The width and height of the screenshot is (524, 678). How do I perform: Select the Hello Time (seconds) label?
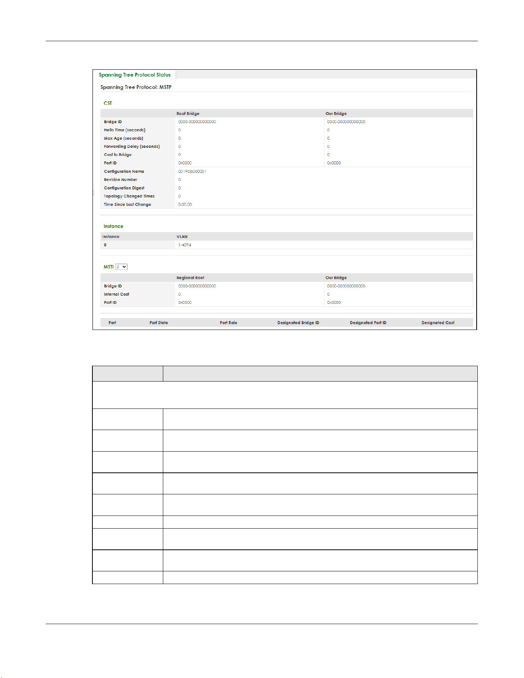tap(125, 130)
